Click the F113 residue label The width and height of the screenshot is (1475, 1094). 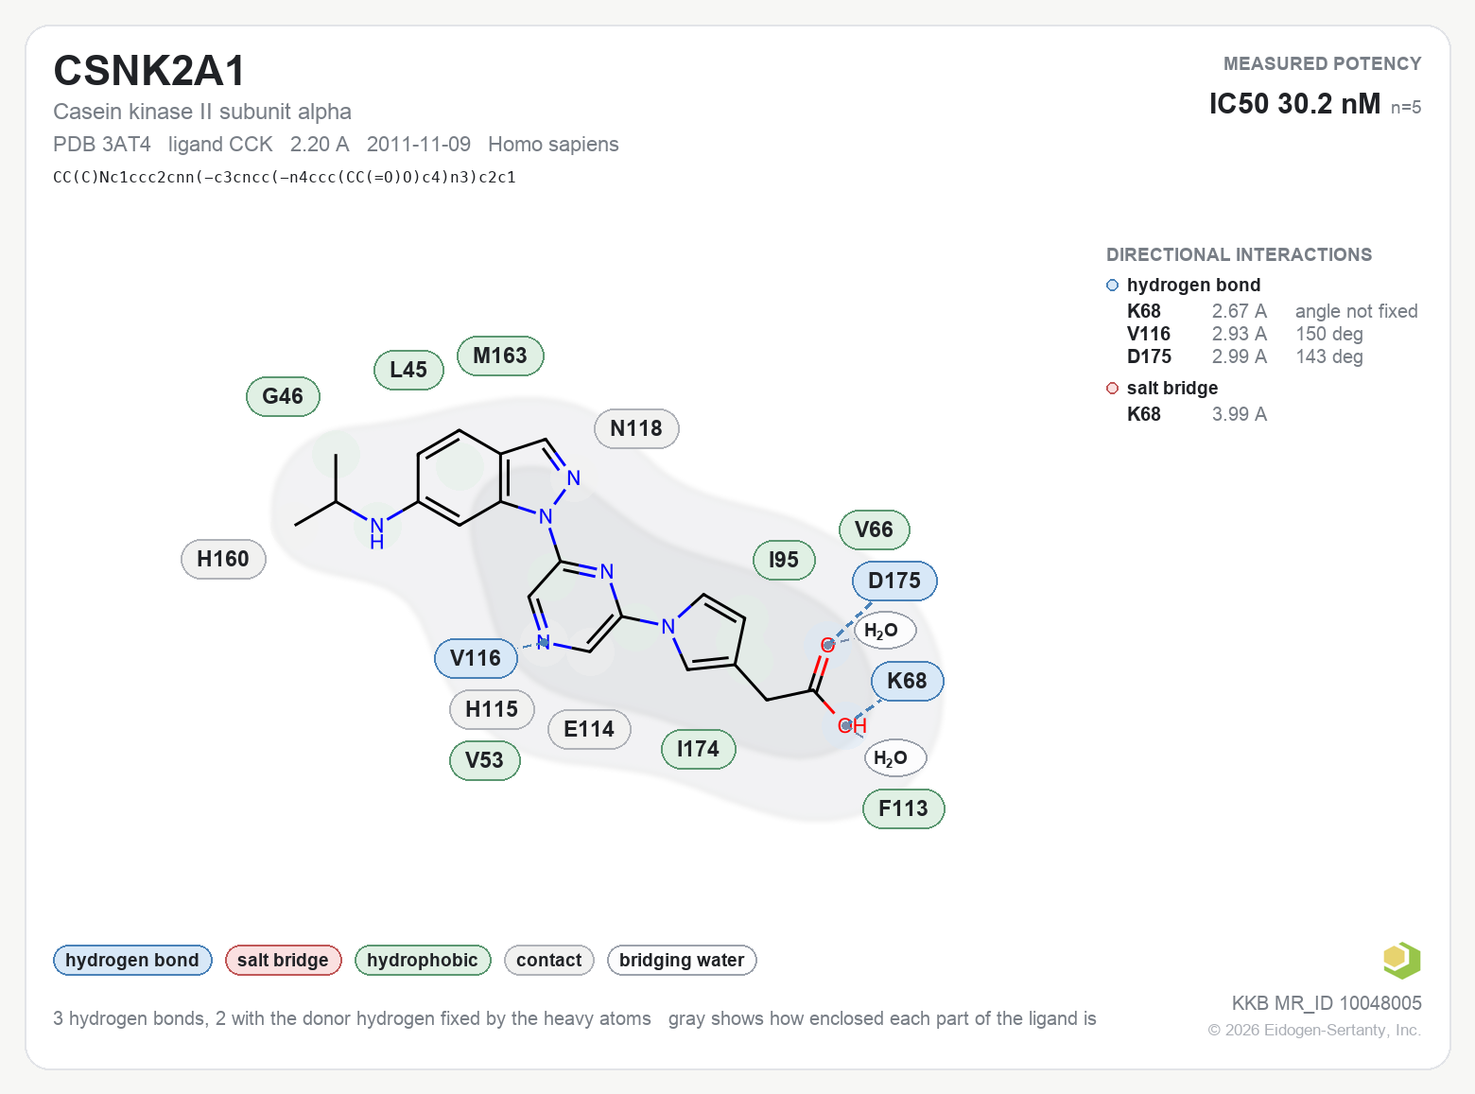(903, 808)
